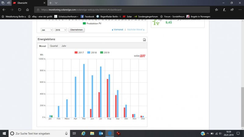Viewport: 244px width, 137px height.
Task: Show tab previews chevron next to new tab
Action: (x=56, y=3)
